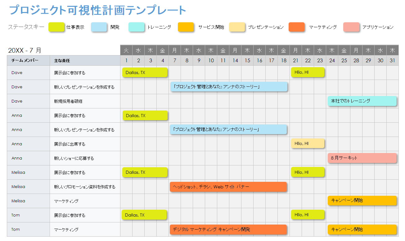
Task: Select the ヘッドショット、チラシ、Web サイト バナー bar
Action: pos(228,187)
